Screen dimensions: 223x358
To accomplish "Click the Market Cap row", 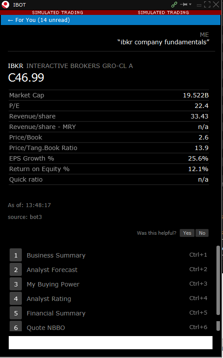I will tap(109, 95).
